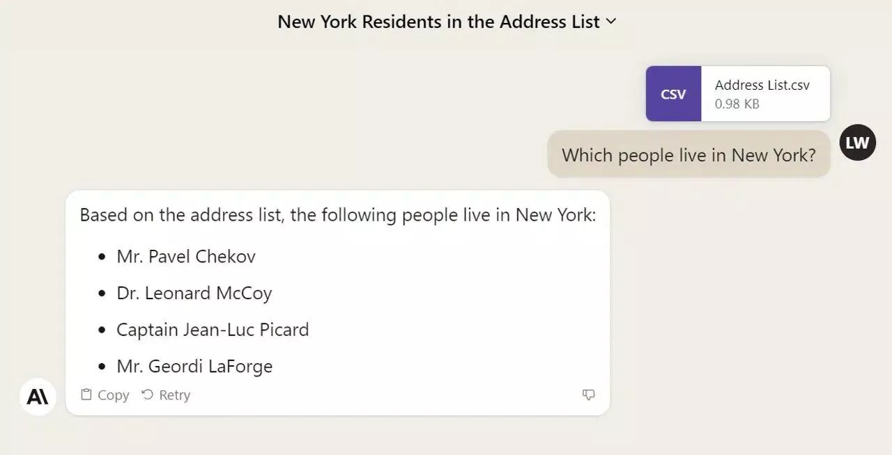The width and height of the screenshot is (892, 455).
Task: Open the Address List.csv attachment name
Action: [762, 85]
